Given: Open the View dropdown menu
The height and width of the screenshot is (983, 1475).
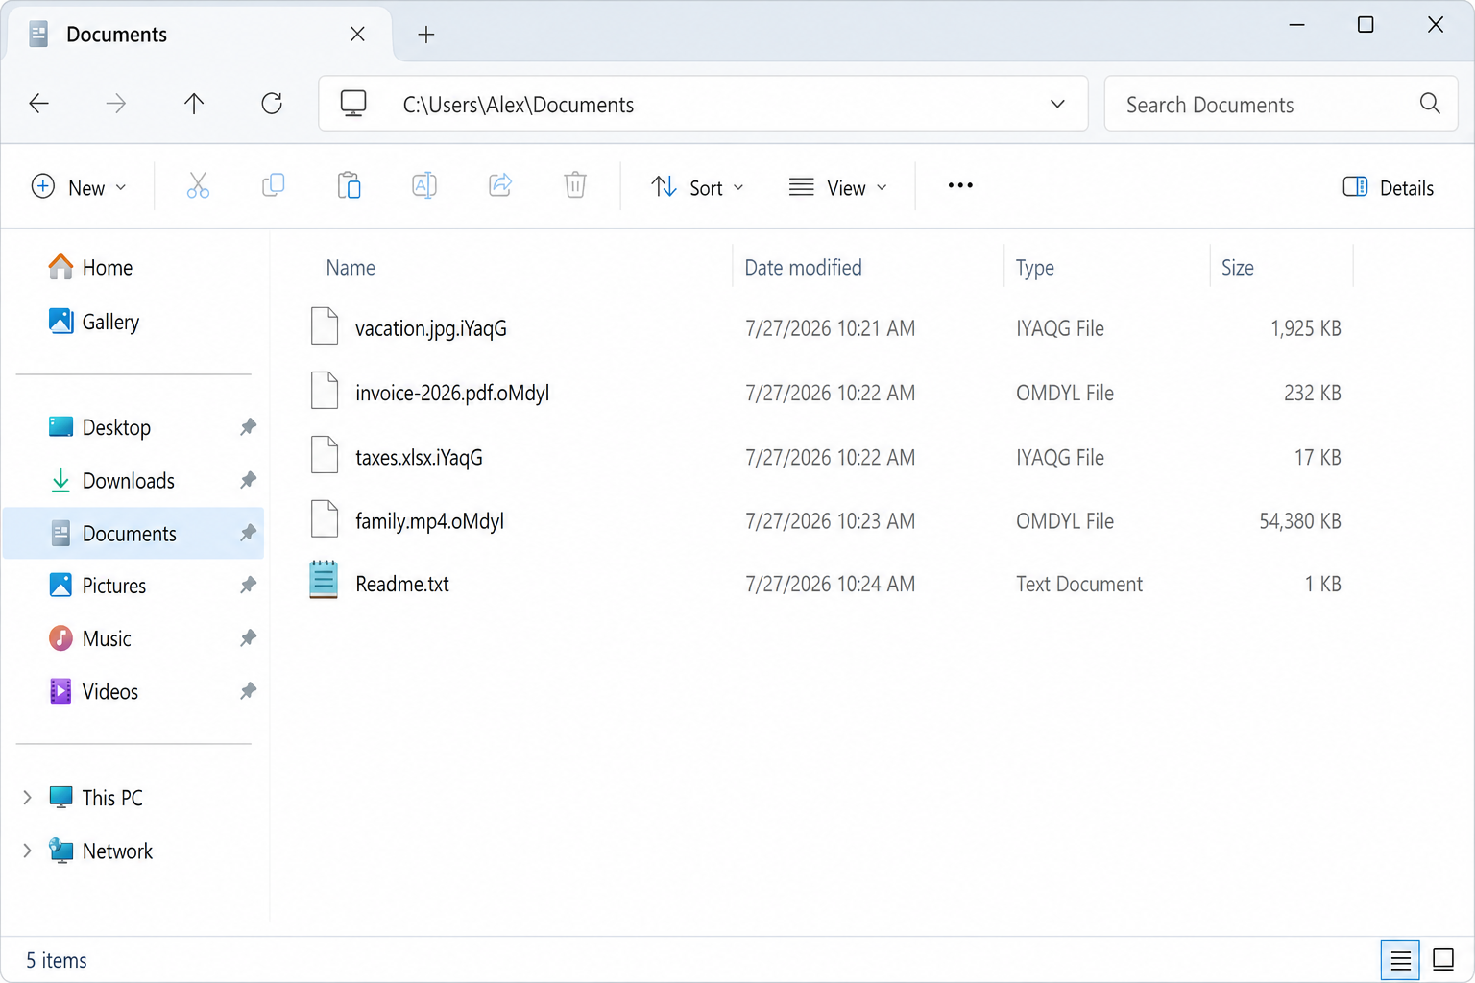Looking at the screenshot, I should coord(837,187).
